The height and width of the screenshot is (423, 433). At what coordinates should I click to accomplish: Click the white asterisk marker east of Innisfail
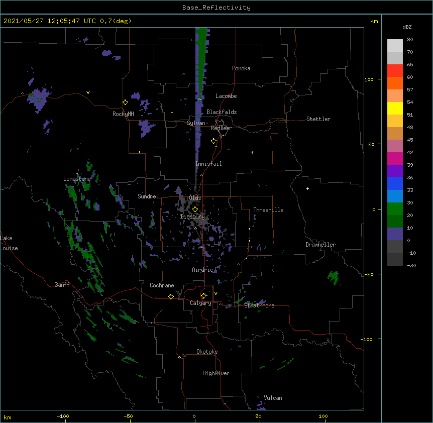252,152
